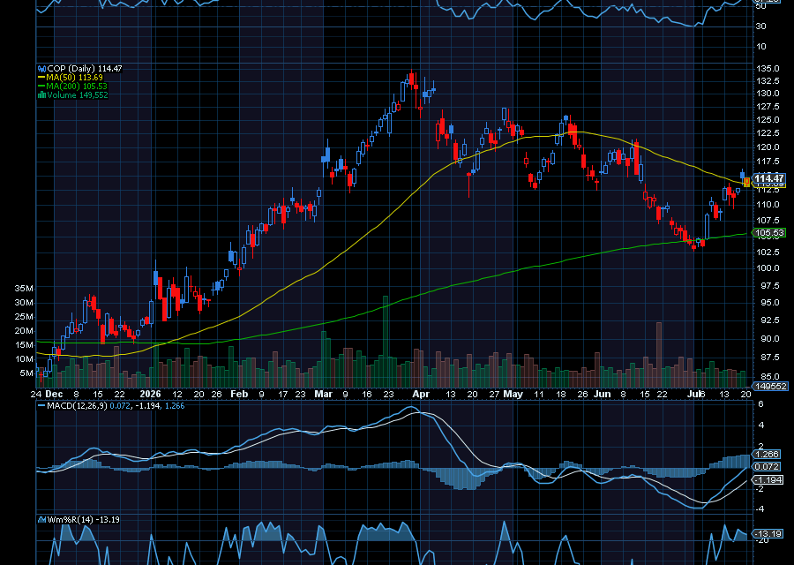Click the green 105.53 MA(200) price tag
The width and height of the screenshot is (794, 565).
[x=768, y=233]
